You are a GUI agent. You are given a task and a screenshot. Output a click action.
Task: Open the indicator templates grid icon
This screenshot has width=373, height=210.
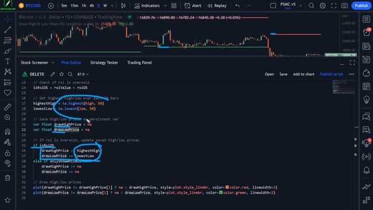[x=174, y=6]
